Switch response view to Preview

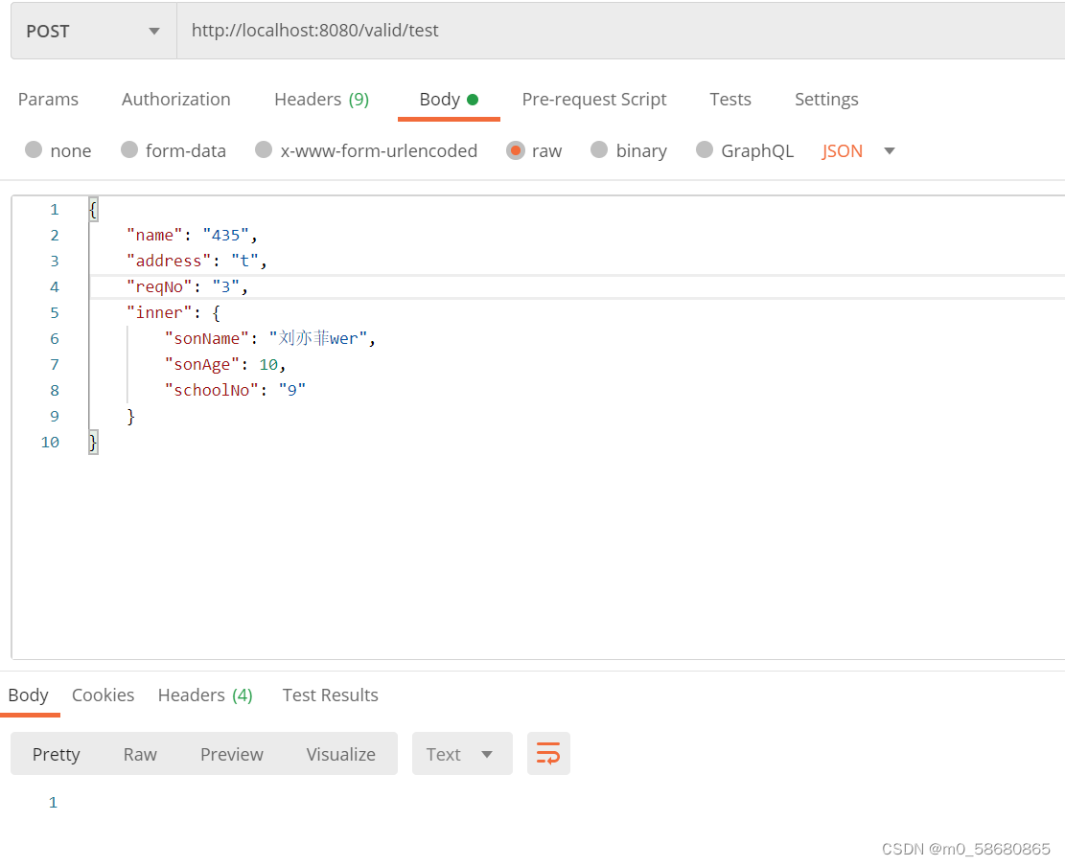[x=232, y=754]
